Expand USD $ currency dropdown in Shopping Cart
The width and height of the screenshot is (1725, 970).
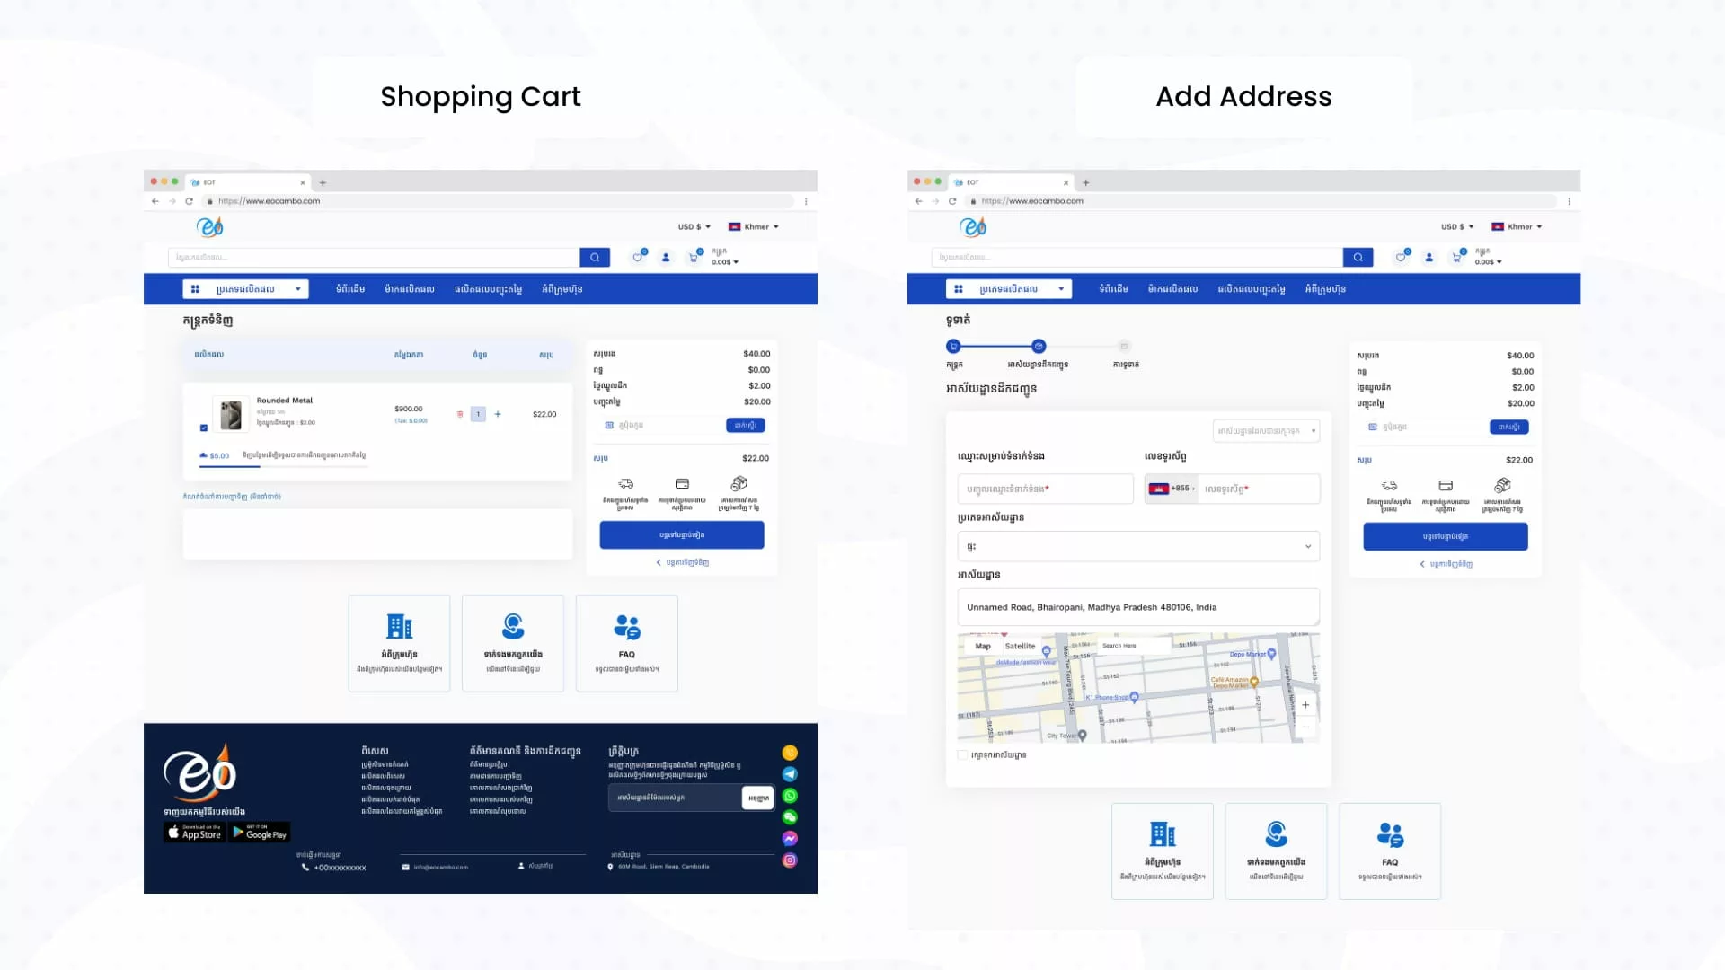(x=694, y=227)
